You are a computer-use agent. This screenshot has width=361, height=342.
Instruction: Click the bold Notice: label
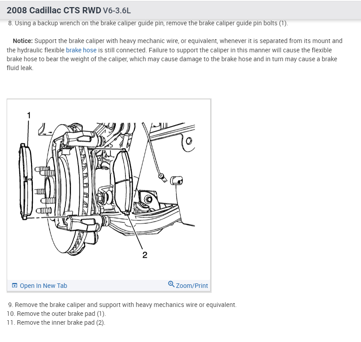pos(23,41)
